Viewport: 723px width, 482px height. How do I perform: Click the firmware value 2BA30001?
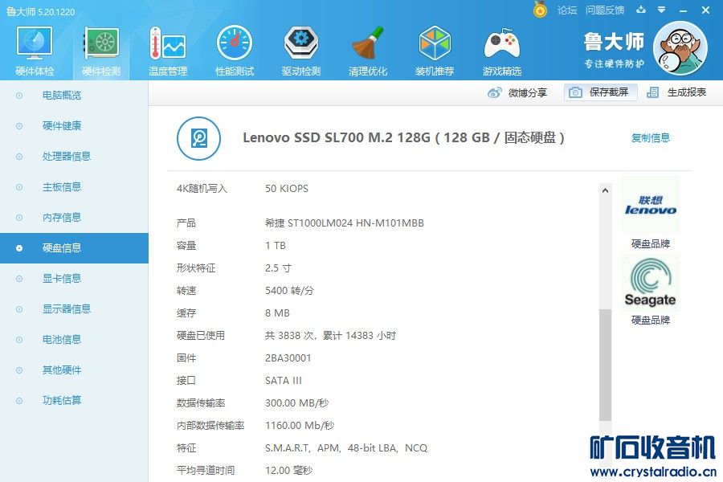point(288,358)
